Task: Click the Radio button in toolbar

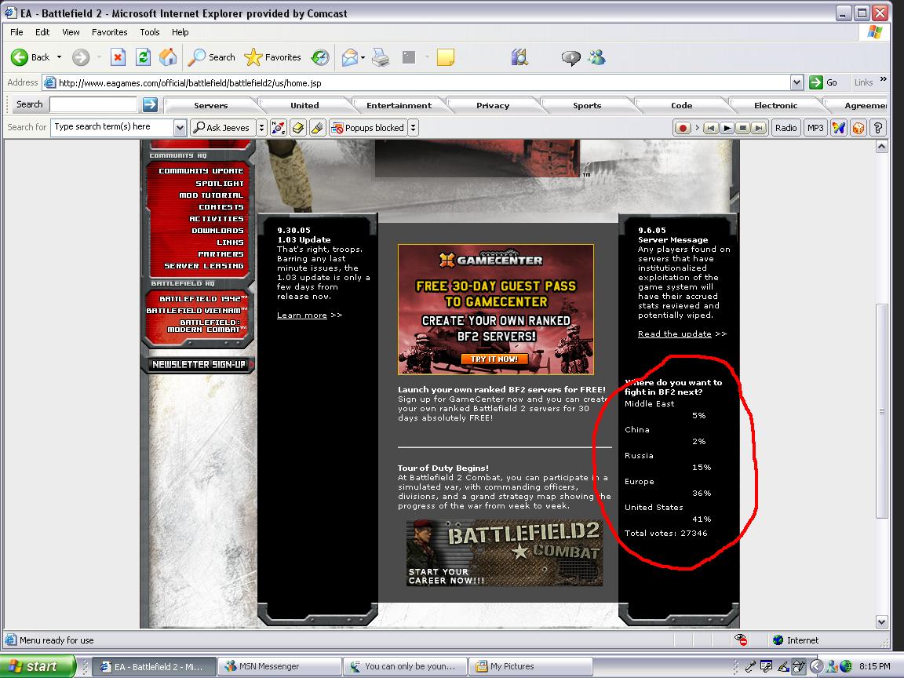Action: pyautogui.click(x=786, y=128)
